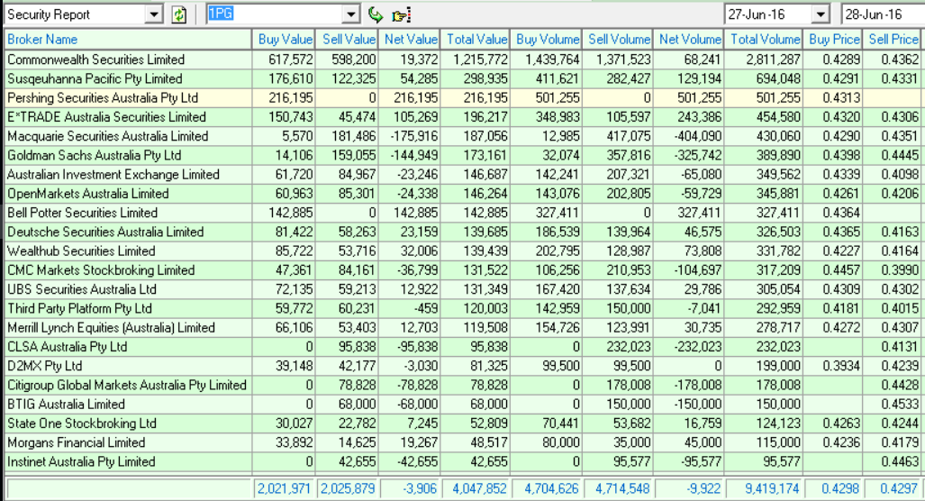Click Goldman Sachs sell price 0.4445
Image resolution: width=925 pixels, height=501 pixels.
pos(900,155)
